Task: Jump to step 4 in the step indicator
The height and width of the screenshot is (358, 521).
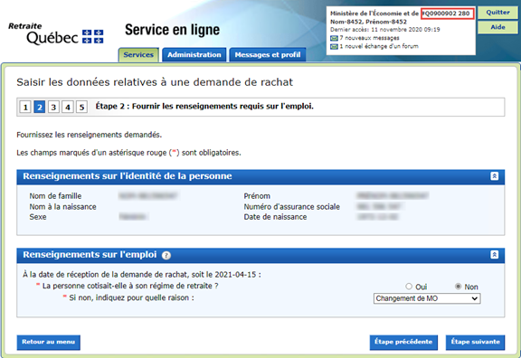Action: tap(68, 108)
